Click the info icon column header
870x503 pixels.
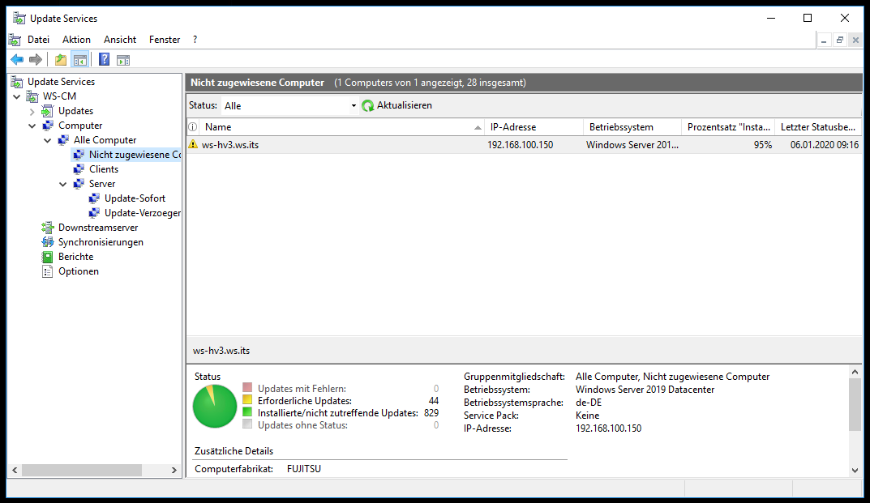point(192,127)
